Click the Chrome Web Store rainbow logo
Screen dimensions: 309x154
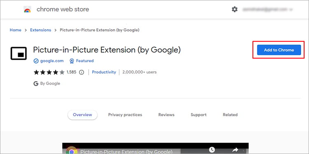pyautogui.click(x=27, y=9)
